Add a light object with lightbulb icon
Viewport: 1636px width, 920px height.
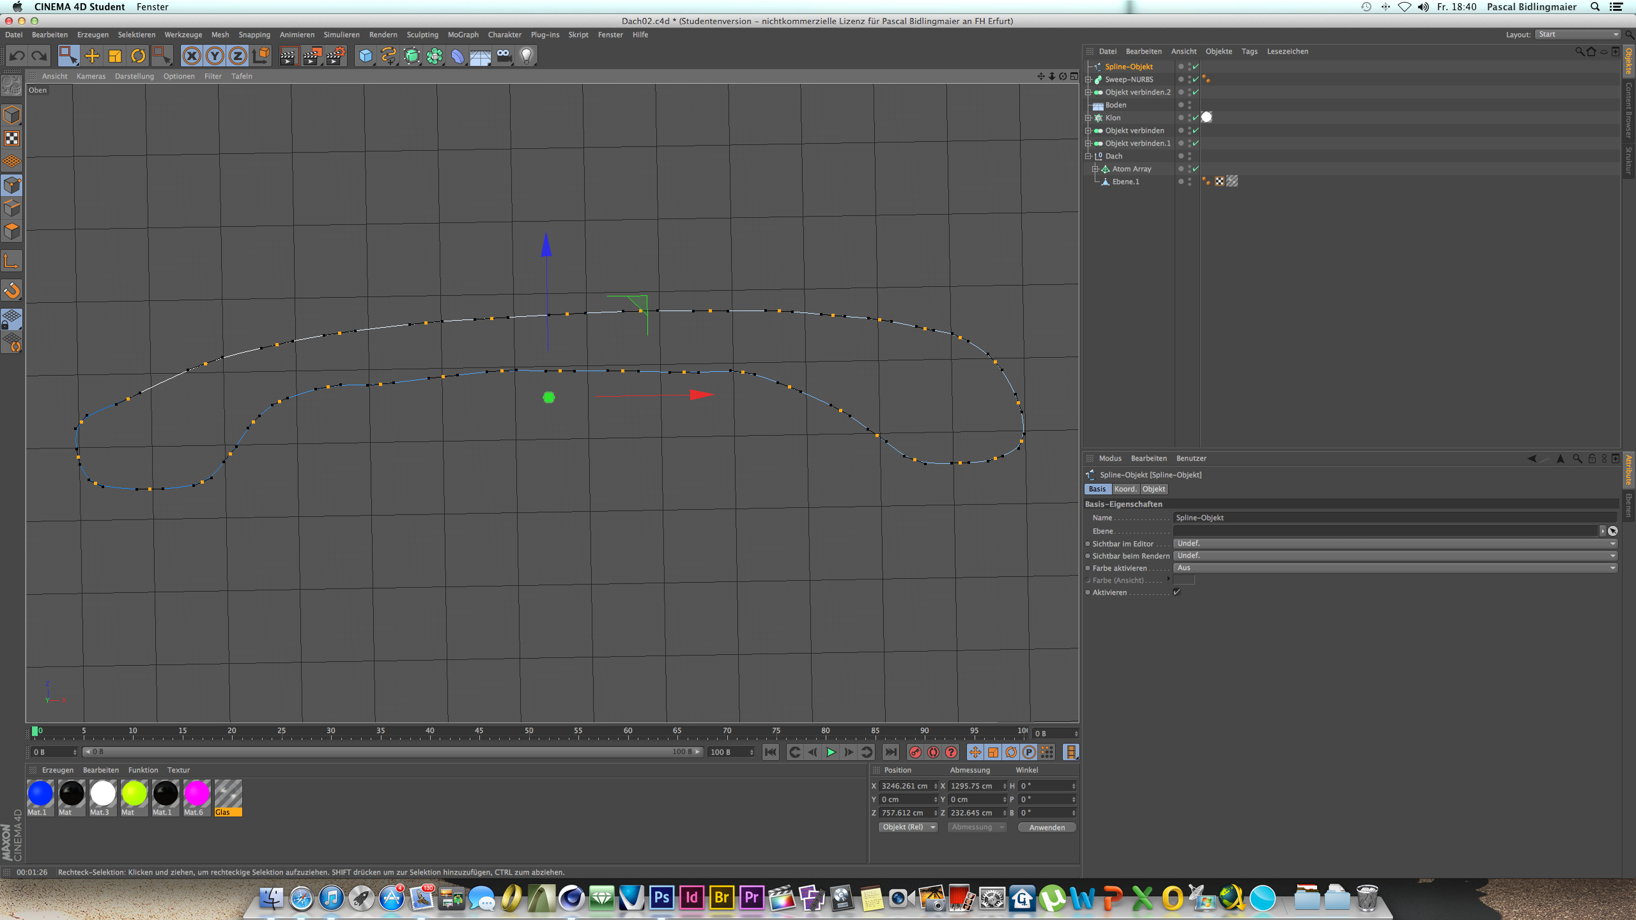click(x=527, y=56)
